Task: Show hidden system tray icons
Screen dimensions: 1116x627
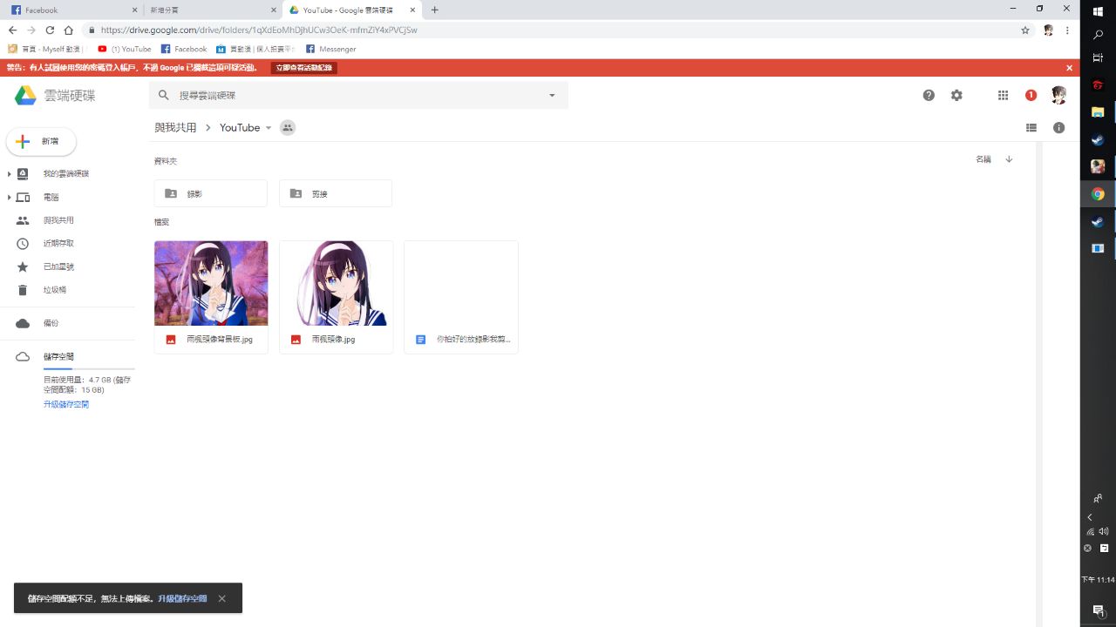Action: [1090, 517]
